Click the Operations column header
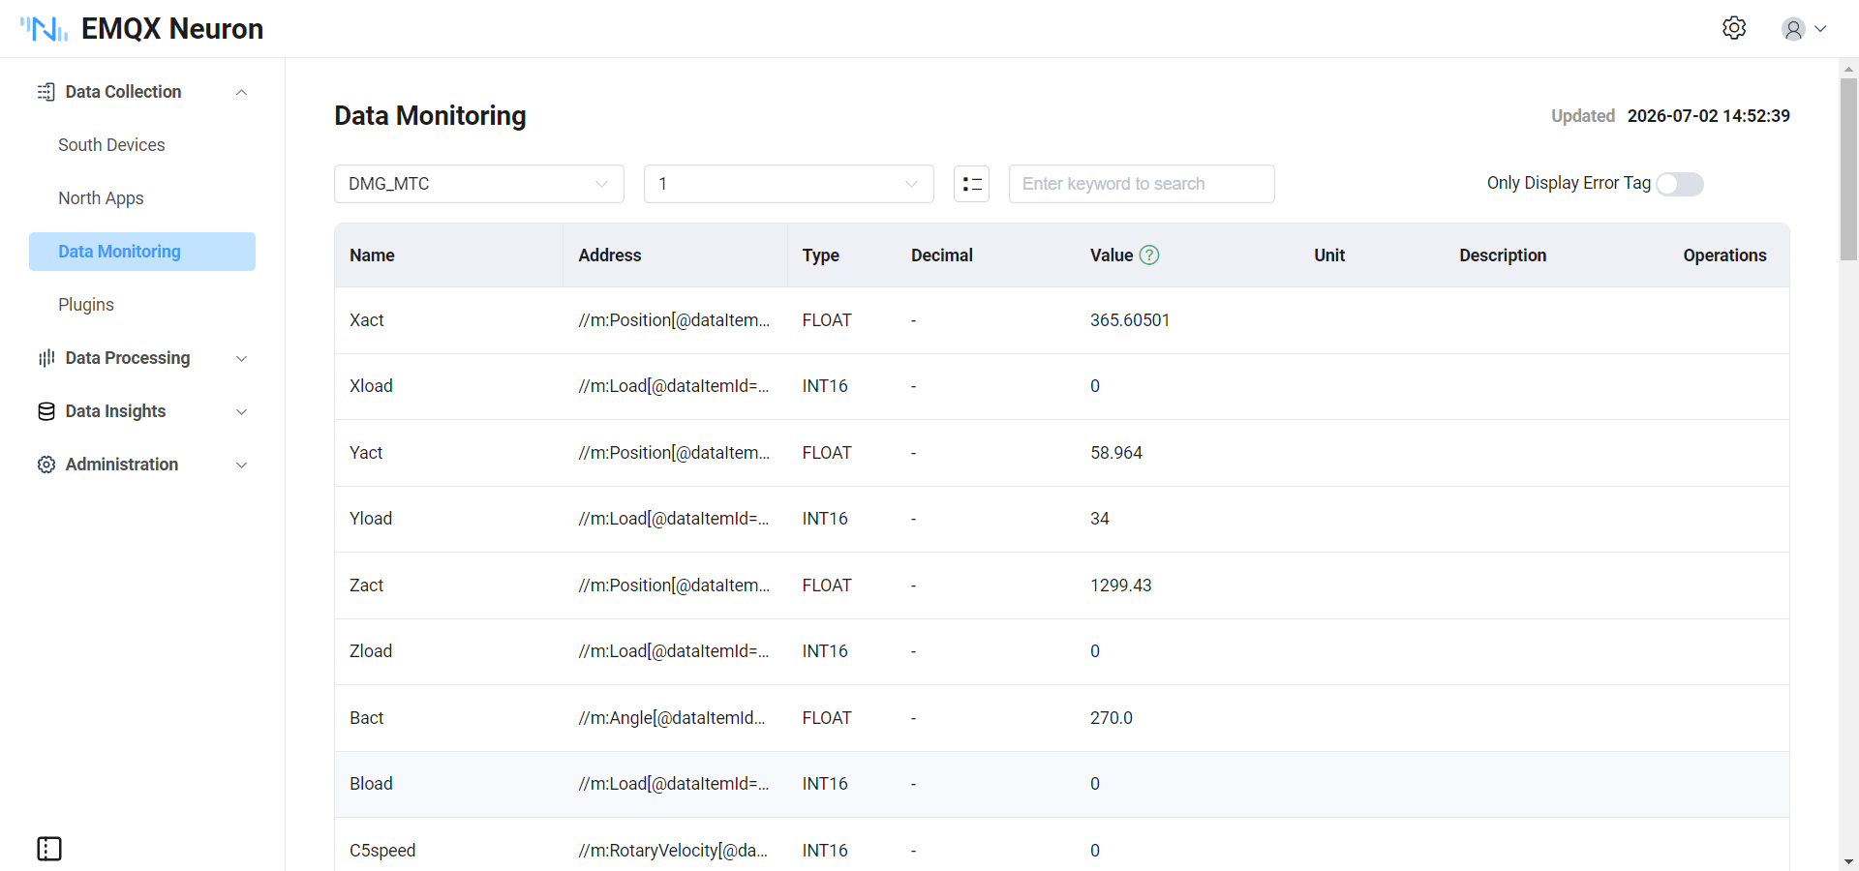Screen dimensions: 1859x871 pos(1724,255)
